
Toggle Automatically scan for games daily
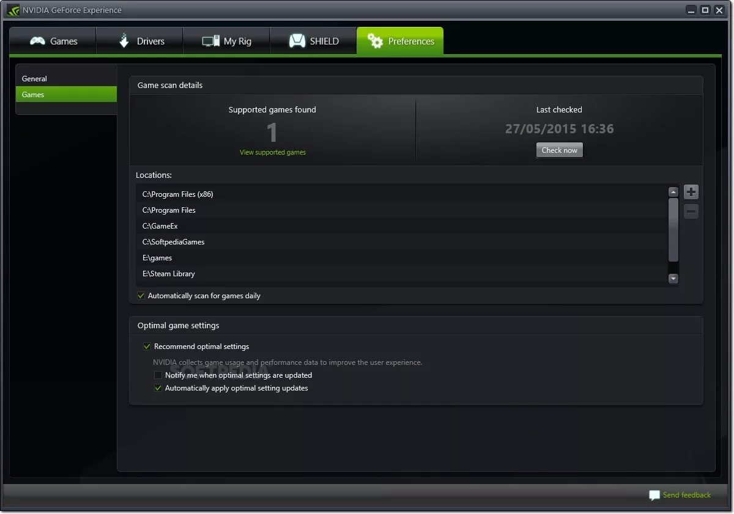coord(141,296)
